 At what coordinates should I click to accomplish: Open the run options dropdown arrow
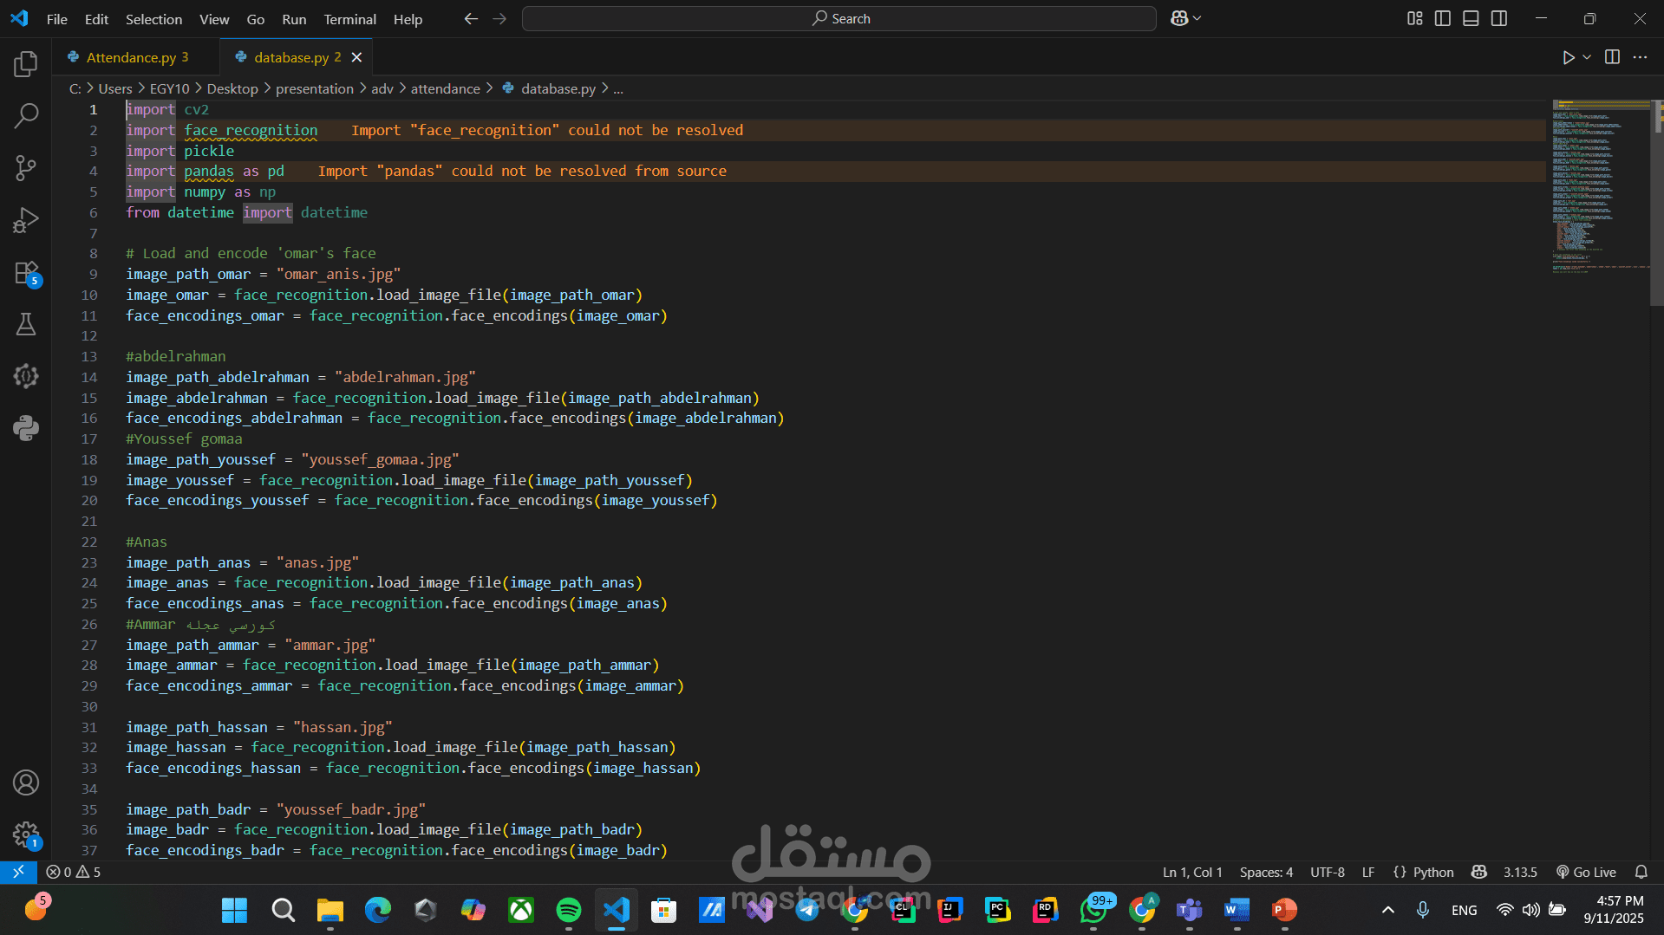coord(1587,57)
